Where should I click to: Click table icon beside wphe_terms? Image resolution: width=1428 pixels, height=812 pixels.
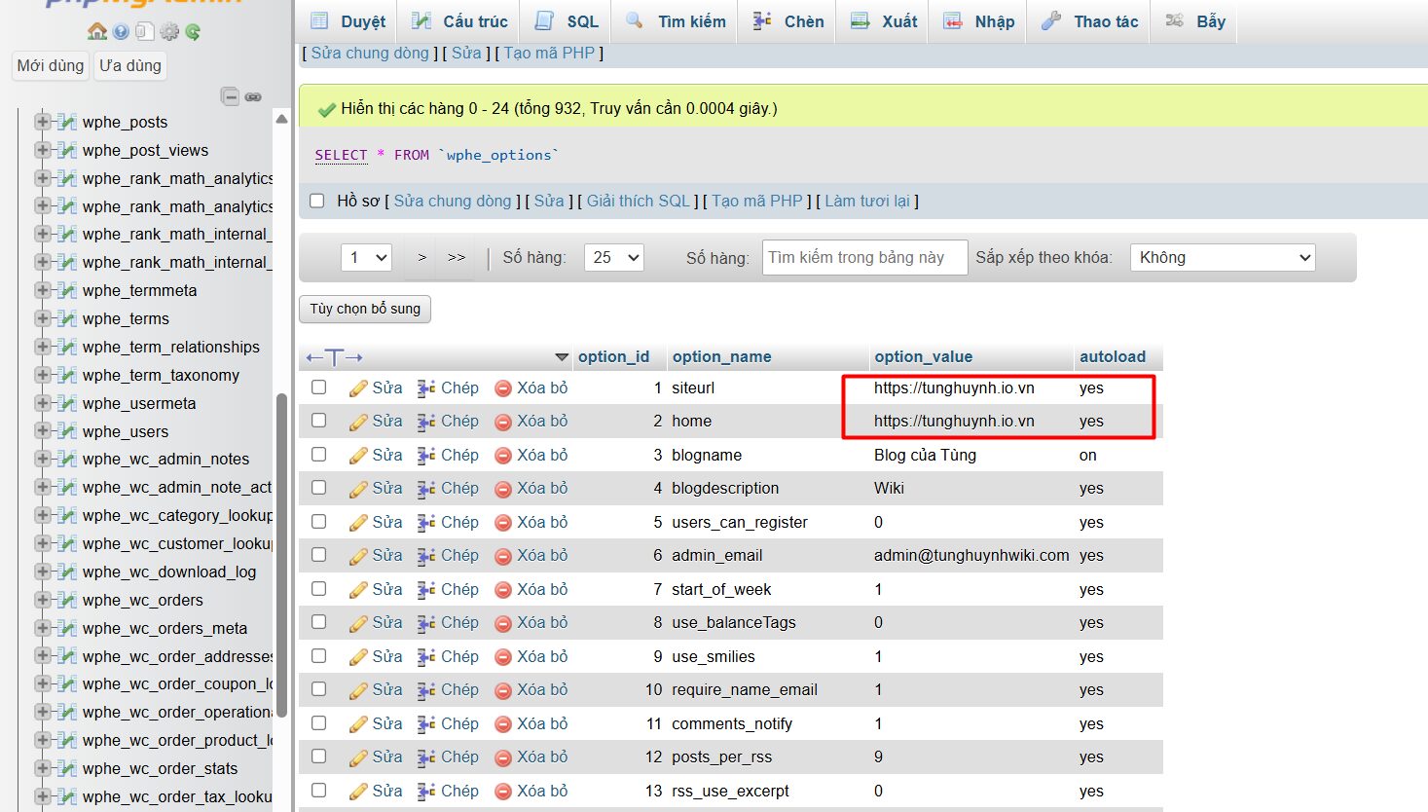(x=67, y=318)
